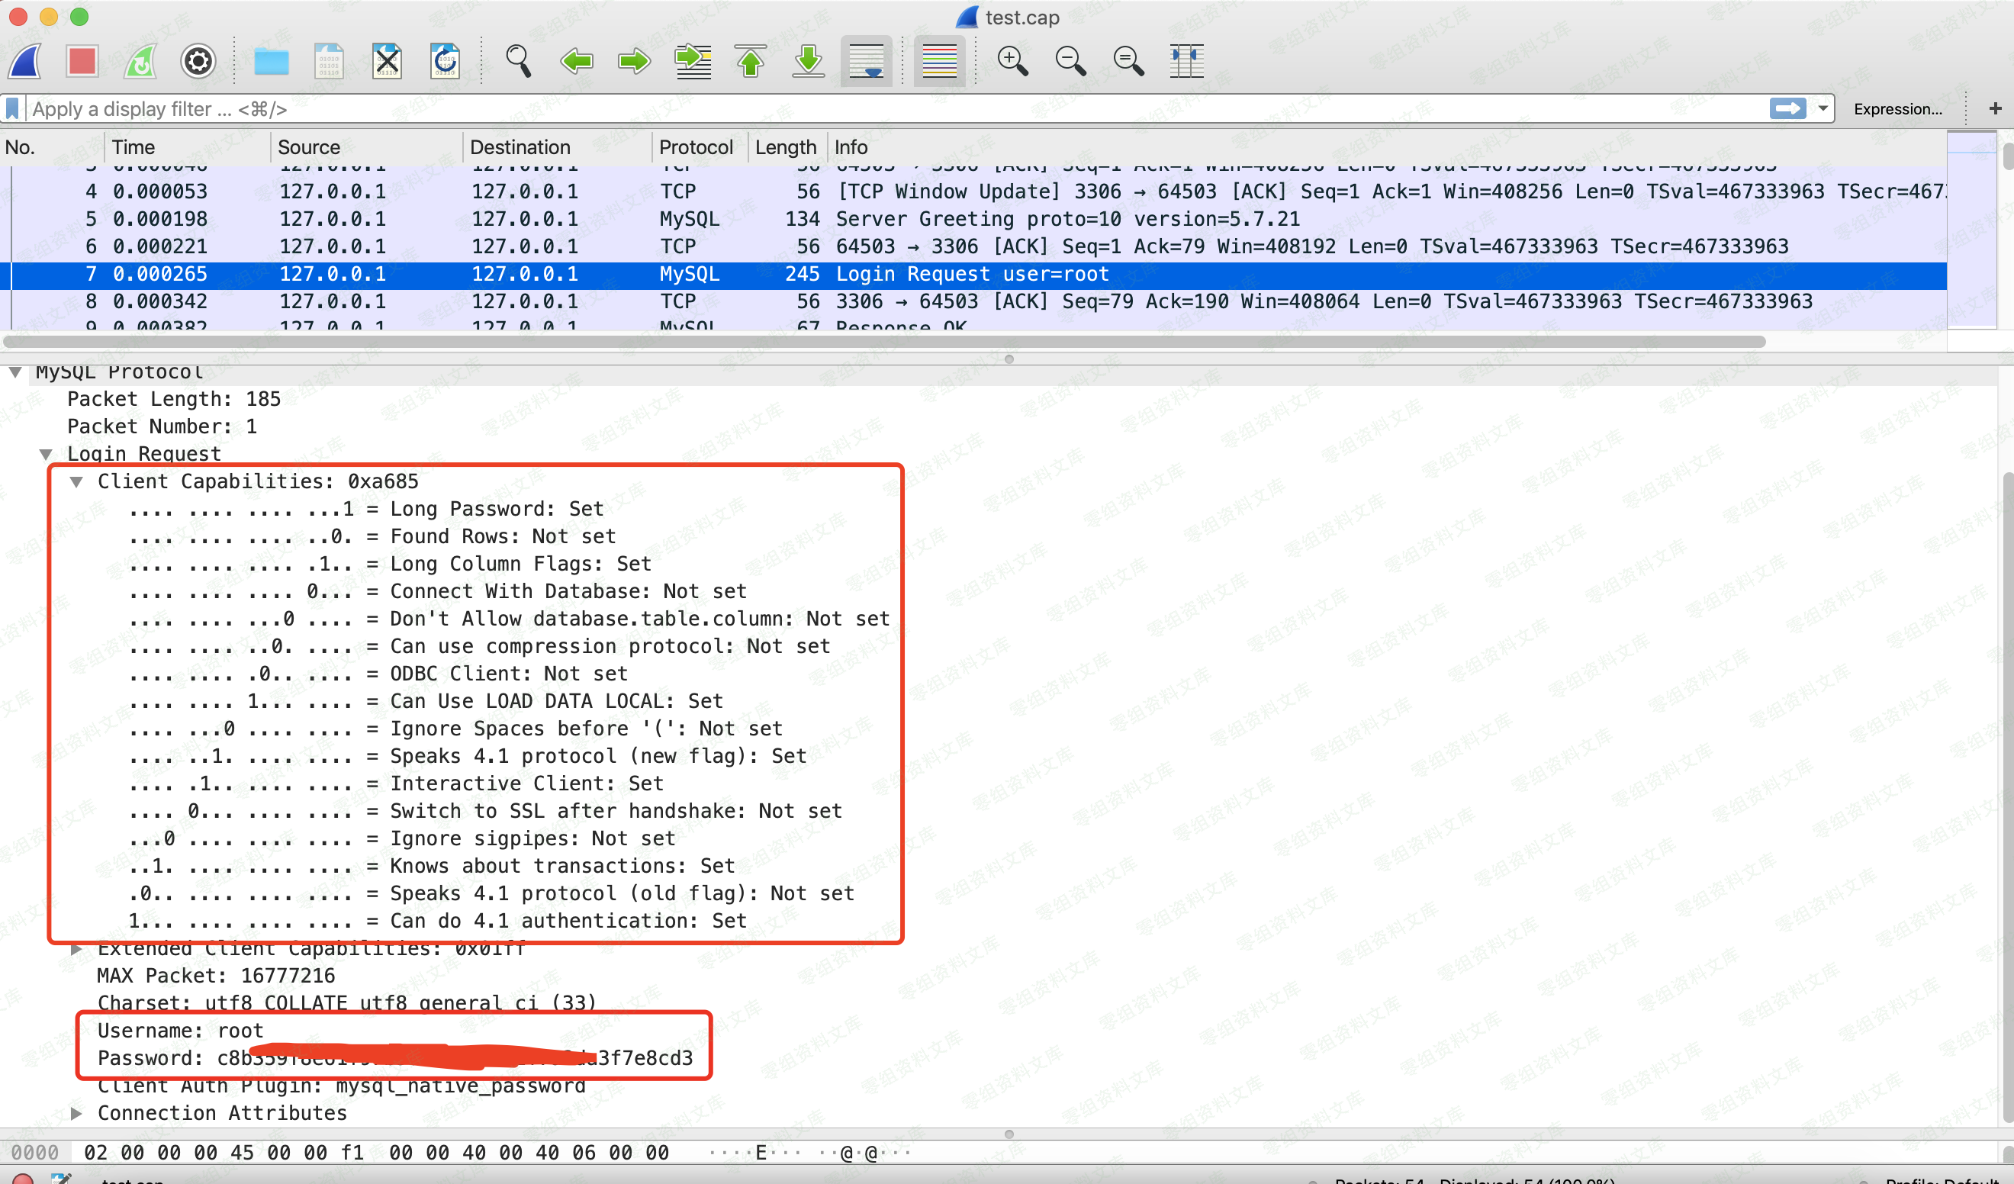Open capture options gear icon

tap(198, 62)
